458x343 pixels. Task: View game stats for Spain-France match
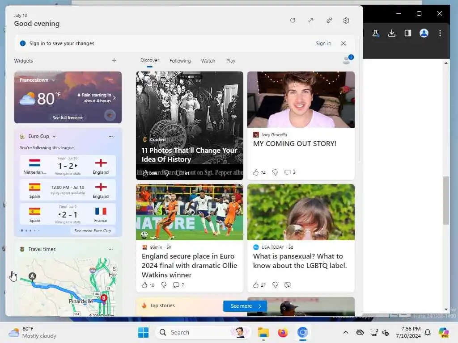click(x=68, y=222)
